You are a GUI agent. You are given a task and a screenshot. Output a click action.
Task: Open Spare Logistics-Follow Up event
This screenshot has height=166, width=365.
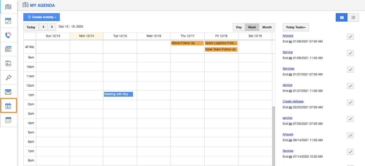tap(221, 43)
